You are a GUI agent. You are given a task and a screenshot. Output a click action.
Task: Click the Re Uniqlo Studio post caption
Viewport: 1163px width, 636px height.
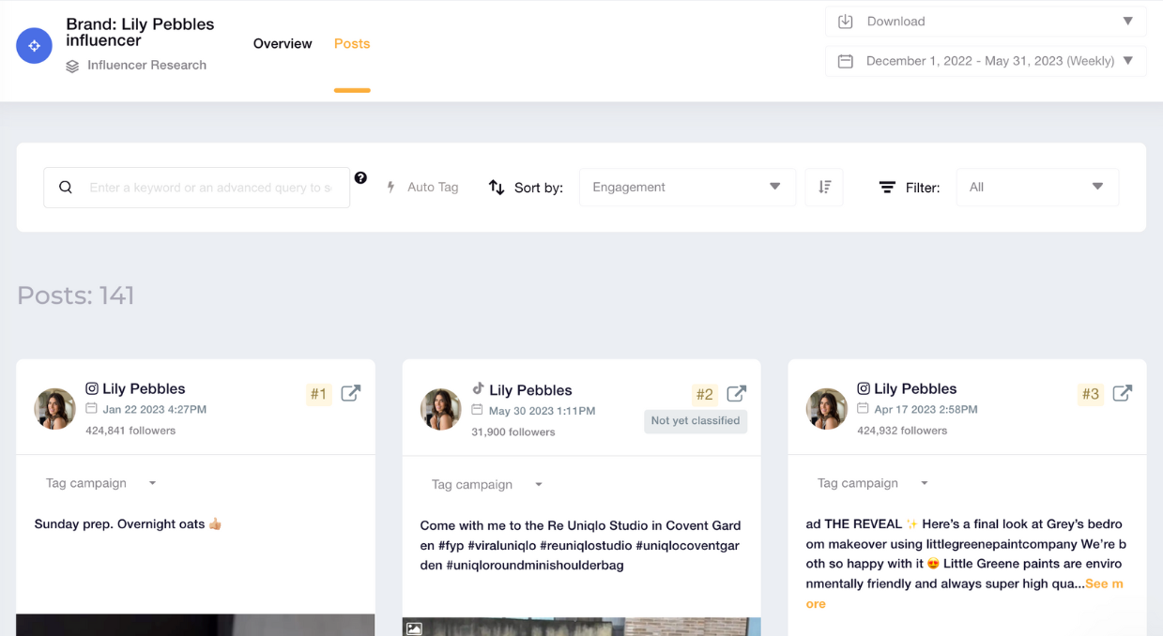(580, 545)
